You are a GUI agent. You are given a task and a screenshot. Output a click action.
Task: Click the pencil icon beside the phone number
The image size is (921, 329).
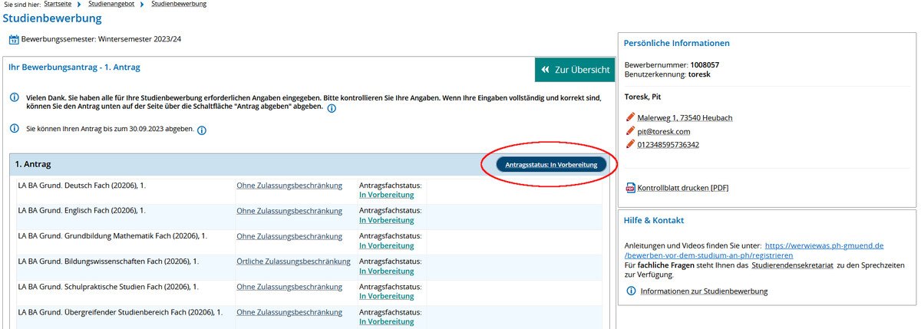click(x=630, y=144)
